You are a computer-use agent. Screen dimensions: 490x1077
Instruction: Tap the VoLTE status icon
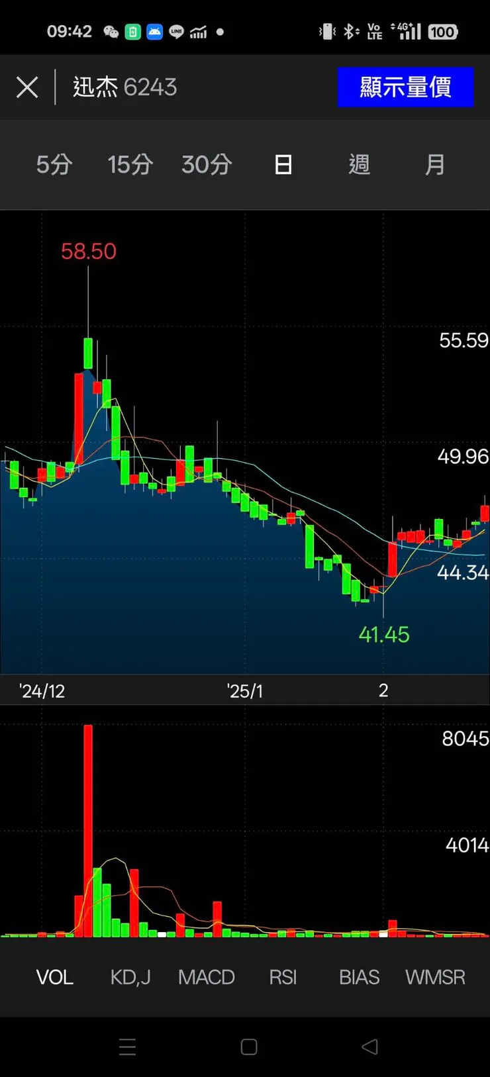click(375, 31)
